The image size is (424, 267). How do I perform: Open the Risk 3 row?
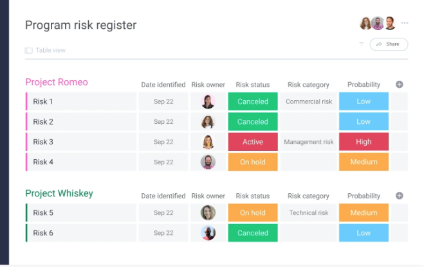coord(81,142)
